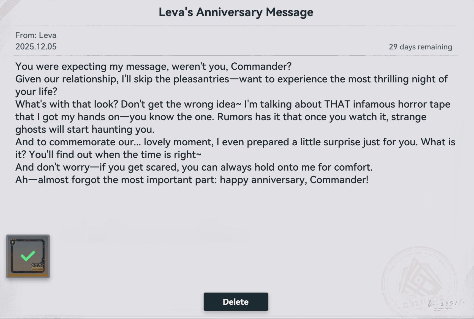Click the green claimed checkmark
Image resolution: width=474 pixels, height=319 pixels.
coord(28,256)
